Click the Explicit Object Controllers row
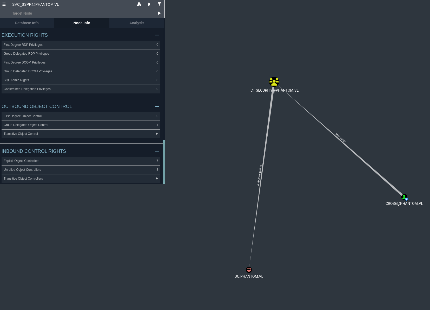This screenshot has width=430, height=310. pos(81,161)
